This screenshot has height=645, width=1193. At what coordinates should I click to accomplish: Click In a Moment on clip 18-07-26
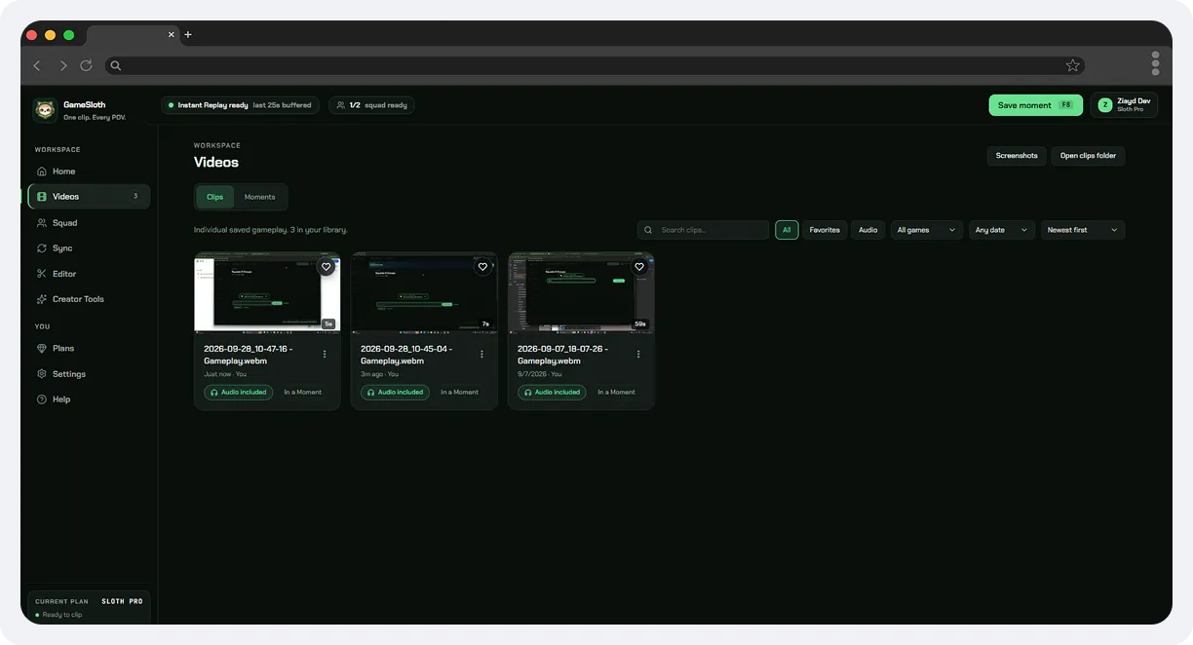tap(617, 393)
